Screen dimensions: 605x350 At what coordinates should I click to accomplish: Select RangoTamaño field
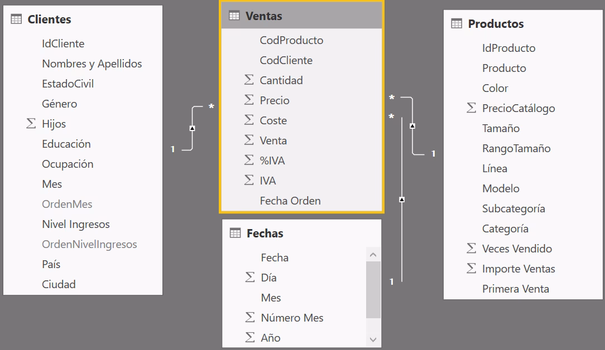point(517,148)
